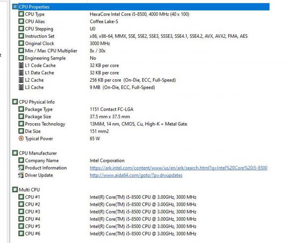
Task: Click the Product Information link icon
Action: click(x=21, y=168)
